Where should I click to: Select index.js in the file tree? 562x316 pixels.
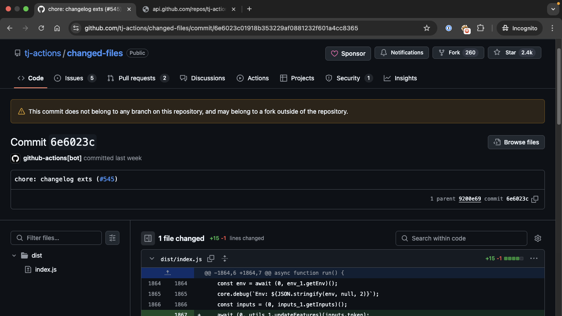pos(46,269)
